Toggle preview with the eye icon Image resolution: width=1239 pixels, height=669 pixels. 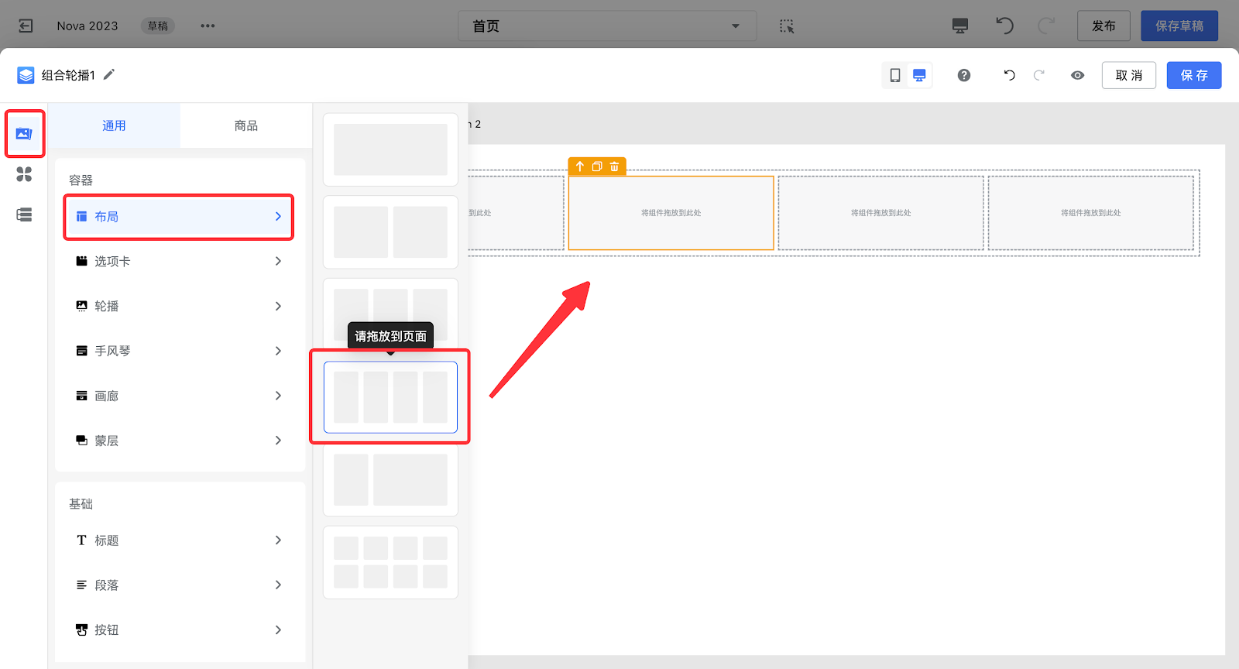pos(1077,75)
